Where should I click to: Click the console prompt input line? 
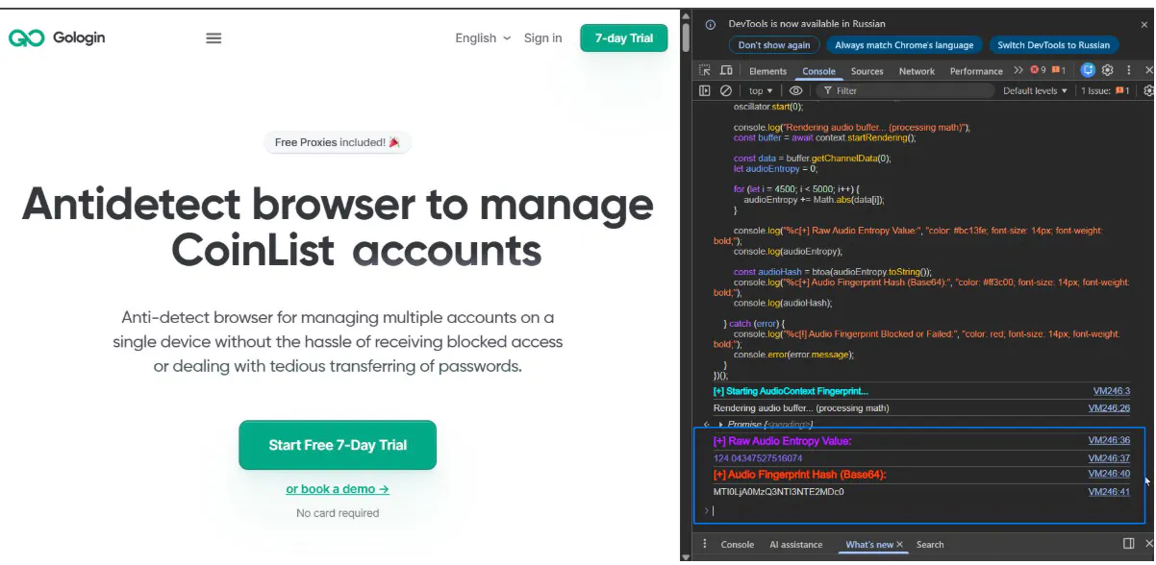pyautogui.click(x=923, y=510)
